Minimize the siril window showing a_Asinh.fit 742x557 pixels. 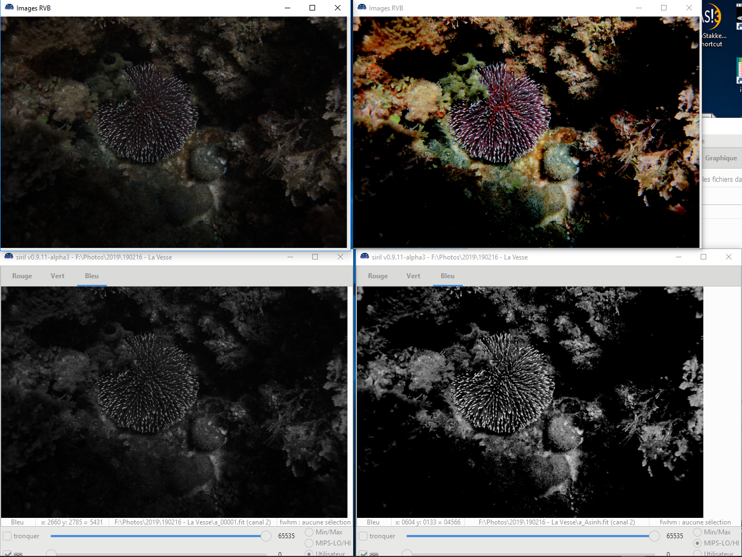click(679, 257)
